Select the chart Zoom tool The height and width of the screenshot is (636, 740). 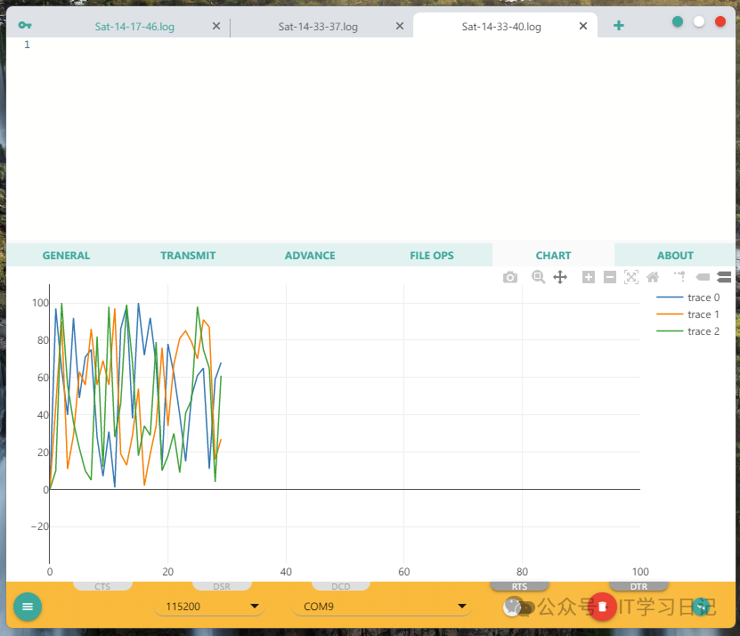click(x=538, y=277)
